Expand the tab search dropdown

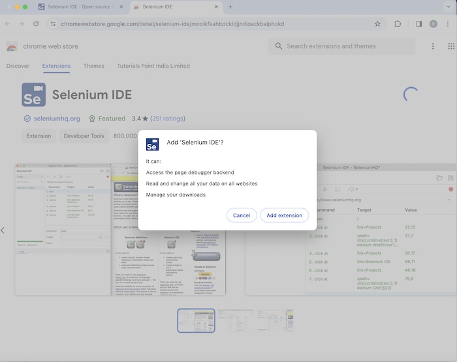tap(449, 7)
